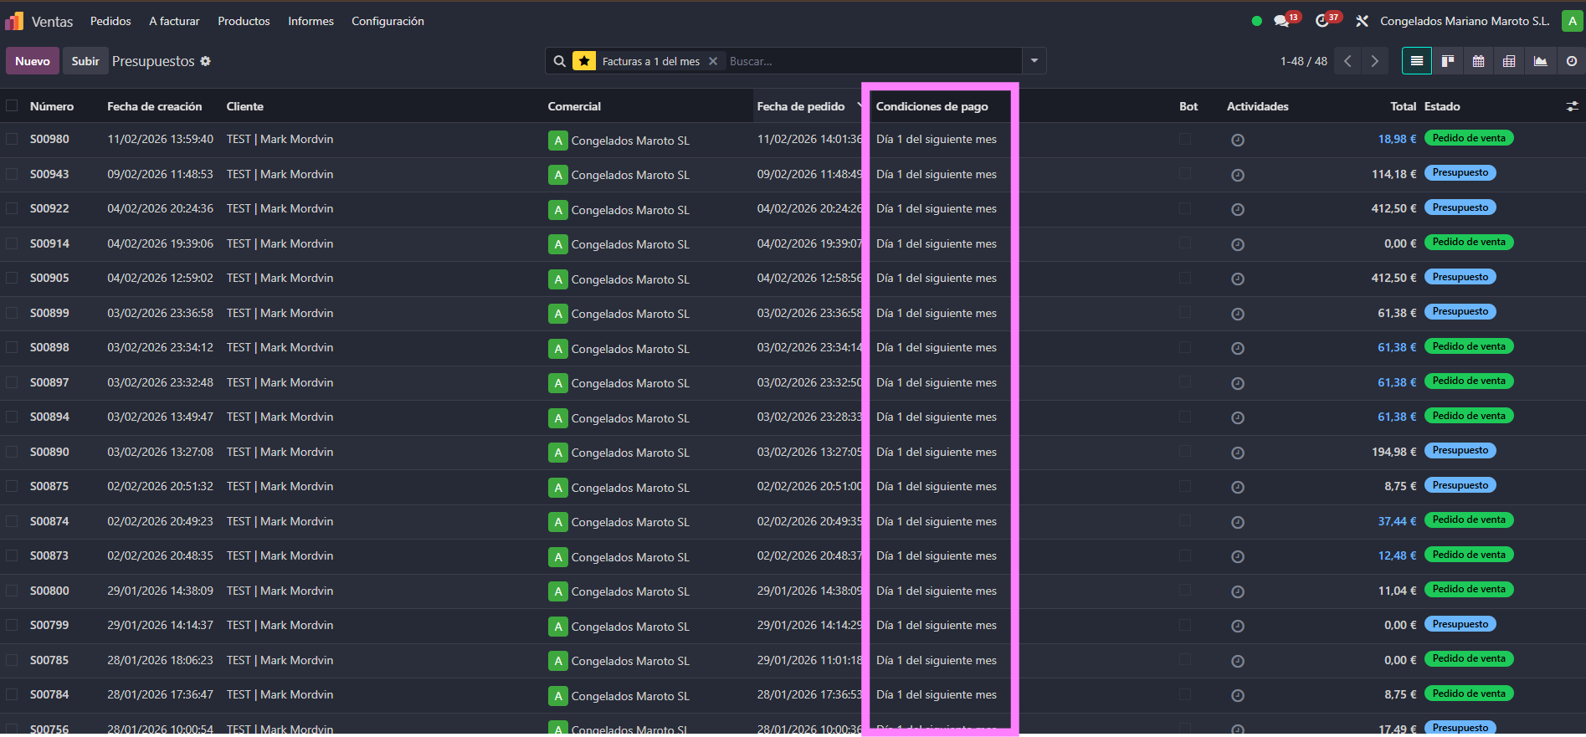
Task: Click the Subir button
Action: point(85,61)
